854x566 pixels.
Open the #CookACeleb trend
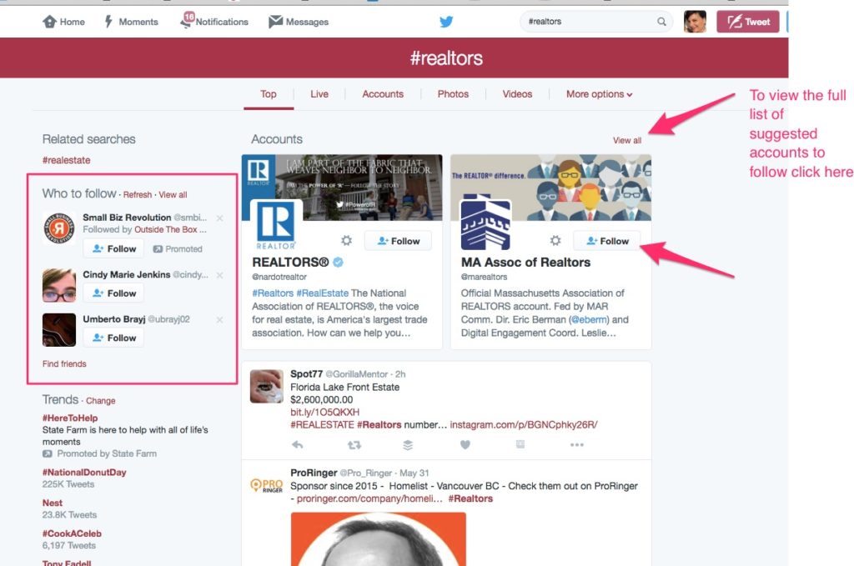click(72, 533)
